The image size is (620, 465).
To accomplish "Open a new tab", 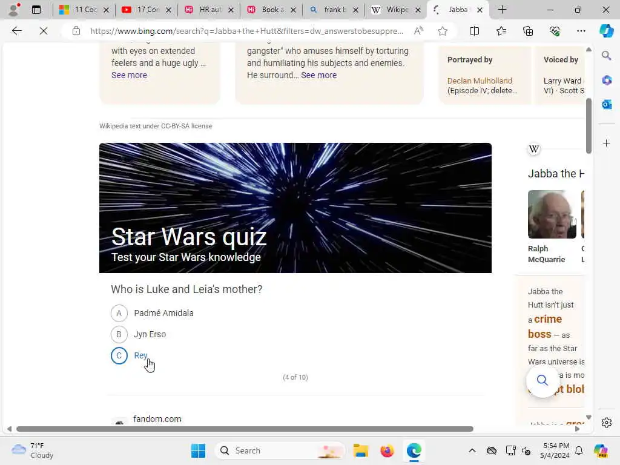I will pos(502,10).
